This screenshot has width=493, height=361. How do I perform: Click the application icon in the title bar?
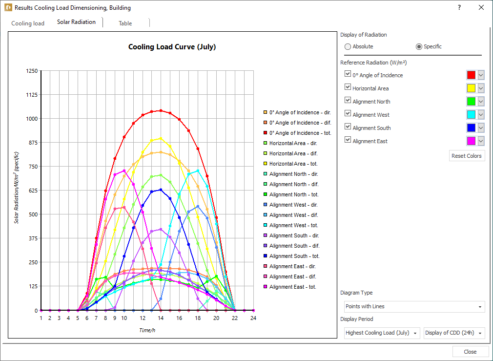(x=8, y=7)
